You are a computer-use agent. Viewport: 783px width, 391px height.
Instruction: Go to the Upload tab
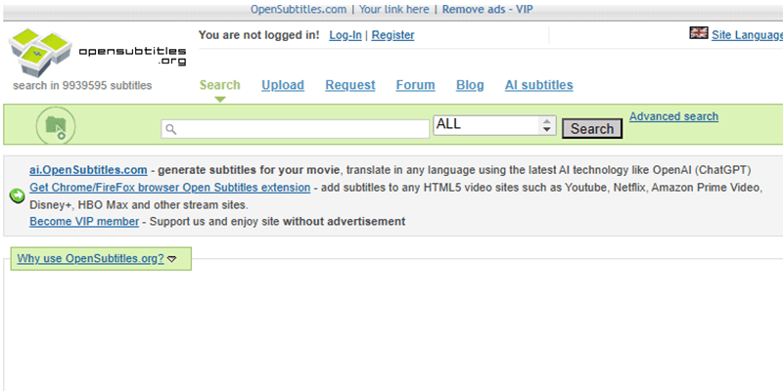(x=283, y=85)
